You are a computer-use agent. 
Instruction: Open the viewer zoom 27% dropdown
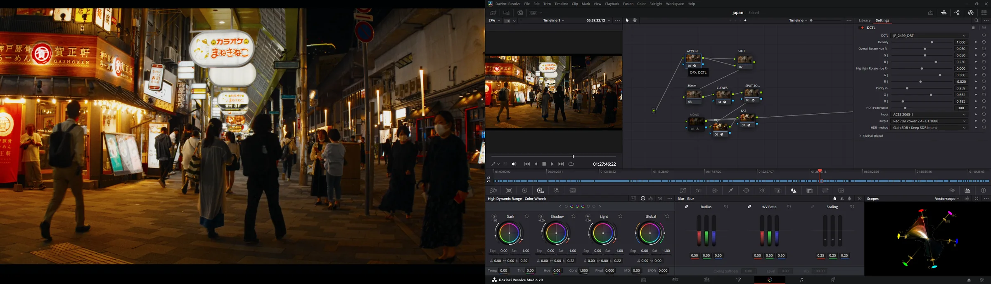pyautogui.click(x=494, y=20)
